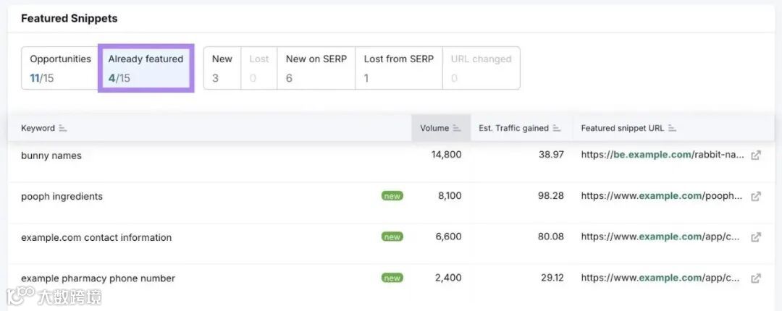Open the be.example.com rabbit names URL
Image resolution: width=782 pixels, height=311 pixels.
click(x=662, y=155)
